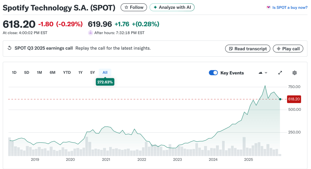Open the chart type dropdown
Image resolution: width=311 pixels, height=169 pixels.
263,73
